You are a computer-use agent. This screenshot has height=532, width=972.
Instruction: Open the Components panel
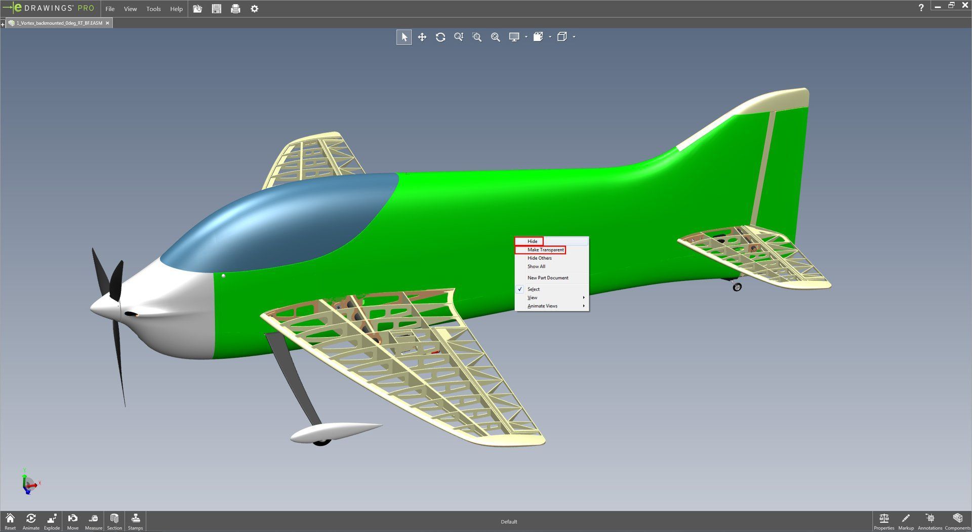(x=957, y=521)
